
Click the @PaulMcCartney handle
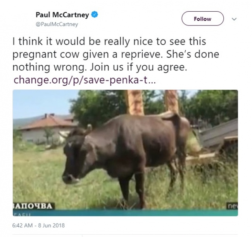point(57,24)
